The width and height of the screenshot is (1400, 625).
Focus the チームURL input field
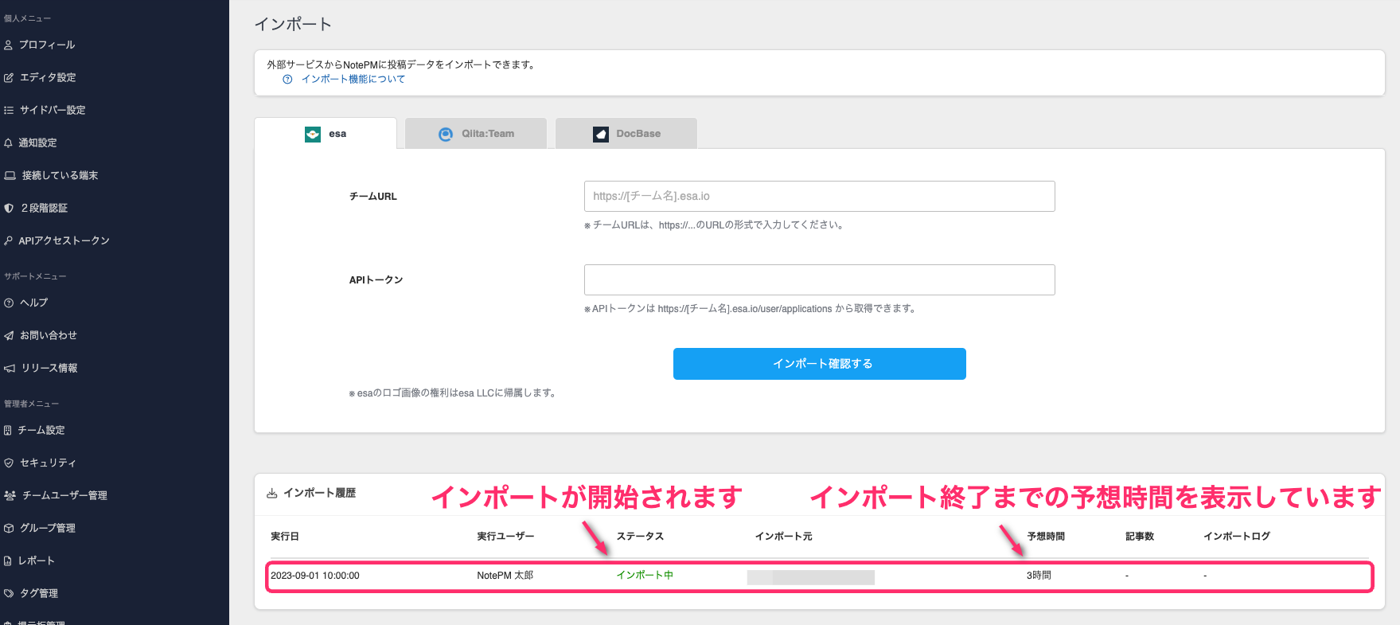[819, 196]
